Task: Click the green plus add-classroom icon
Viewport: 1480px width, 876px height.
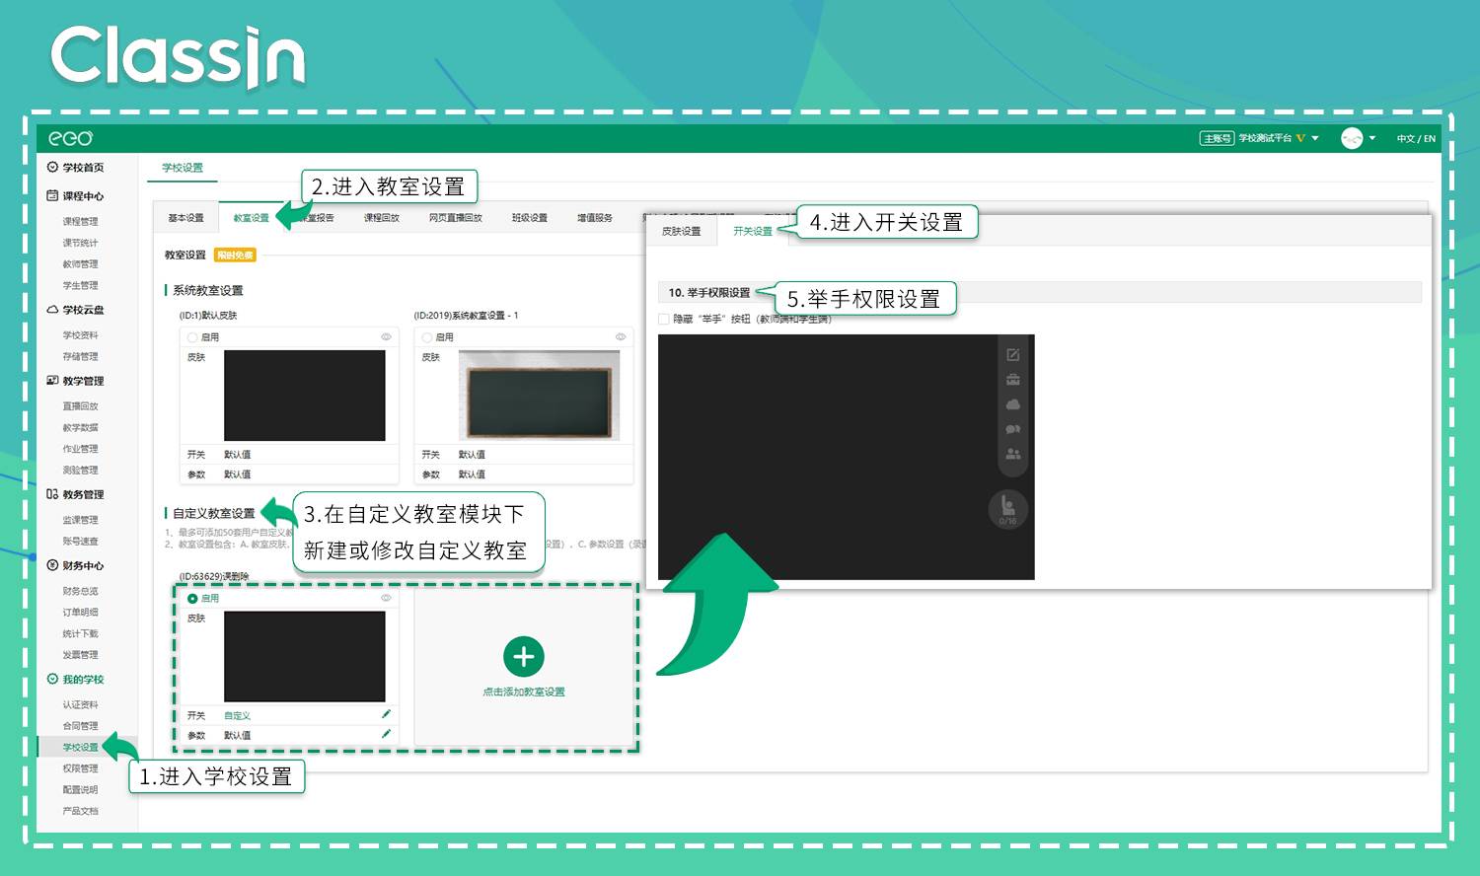Action: pyautogui.click(x=524, y=657)
